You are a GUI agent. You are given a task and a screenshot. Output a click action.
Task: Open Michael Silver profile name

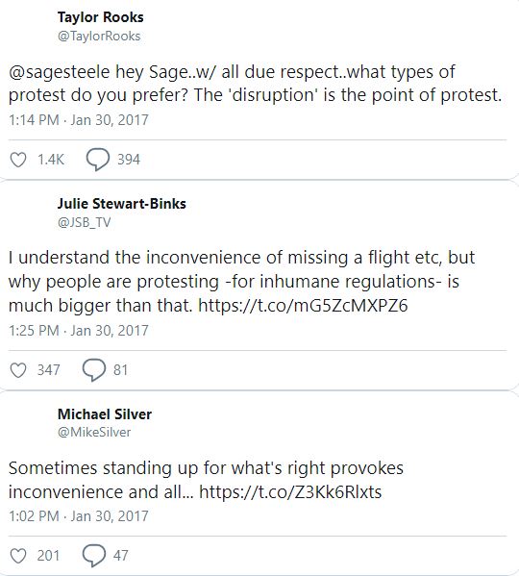click(105, 414)
